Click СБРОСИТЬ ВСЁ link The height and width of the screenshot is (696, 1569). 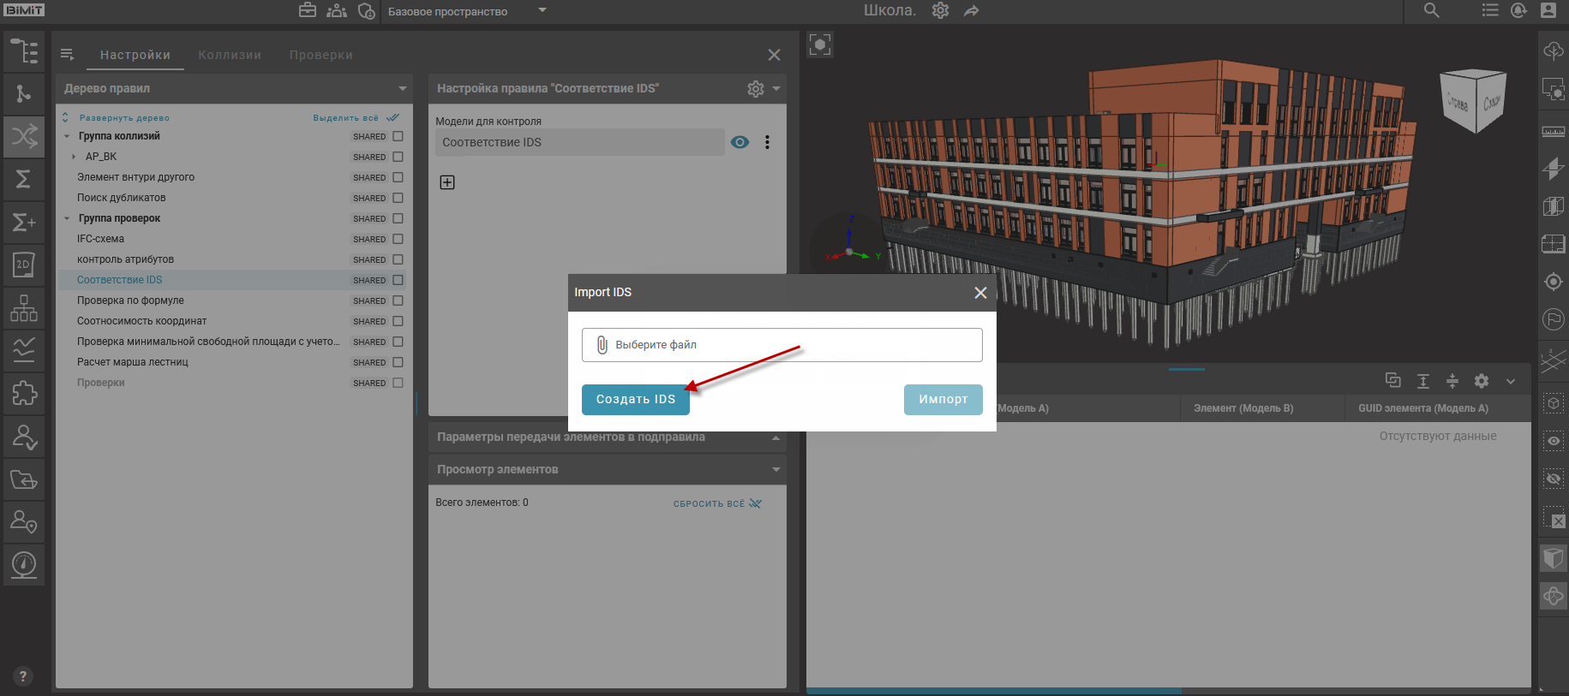tap(717, 503)
